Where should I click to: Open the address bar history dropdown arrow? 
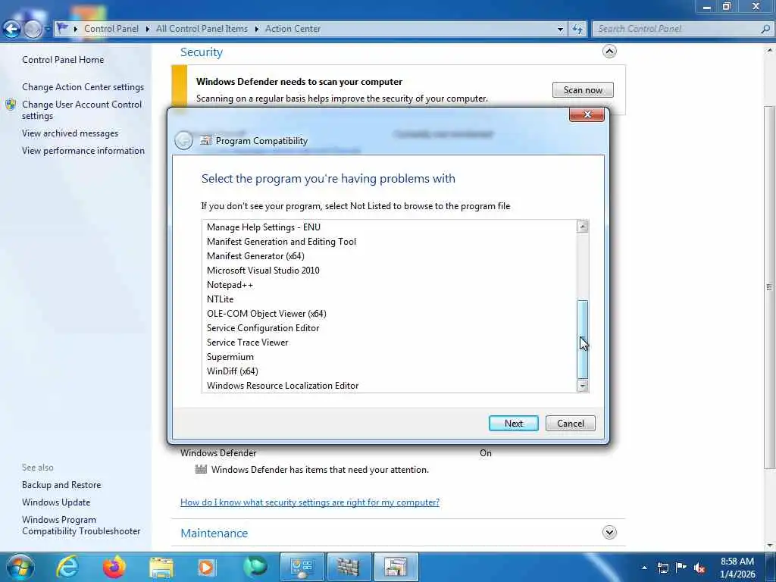(x=560, y=30)
